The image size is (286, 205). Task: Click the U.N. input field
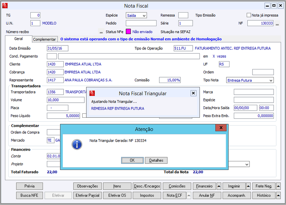[35, 23]
